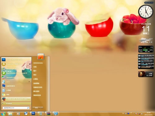Click the volume speaker icon in system tray
Viewport: 155px width, 116px height.
click(142, 114)
